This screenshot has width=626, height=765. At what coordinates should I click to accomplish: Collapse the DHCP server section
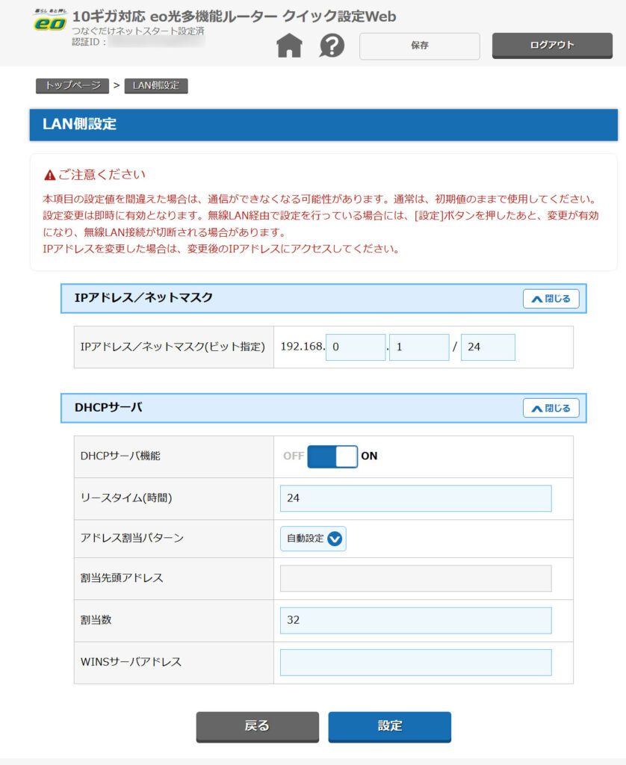click(551, 408)
